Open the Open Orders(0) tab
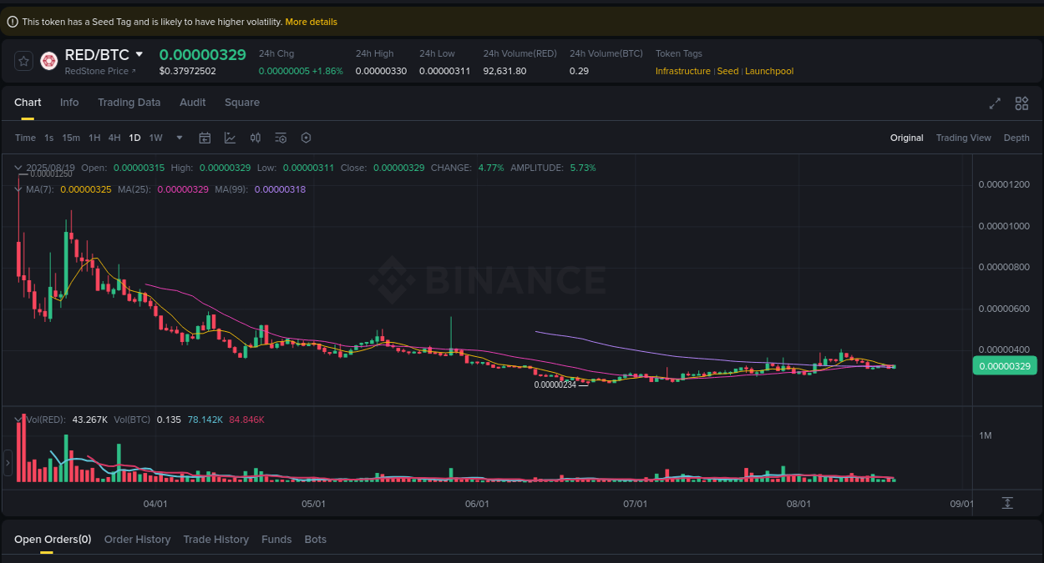The height and width of the screenshot is (563, 1044). tap(53, 540)
